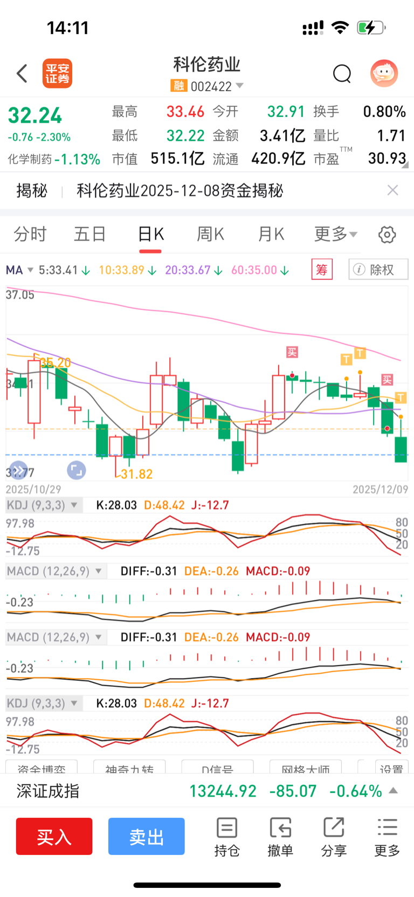The image size is (414, 897).
Task: Tap the current price 32.24
Action: (35, 115)
